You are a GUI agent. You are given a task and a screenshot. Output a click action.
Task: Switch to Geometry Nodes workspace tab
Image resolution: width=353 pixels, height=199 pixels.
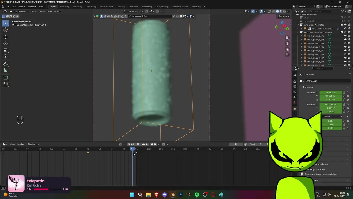click(180, 7)
